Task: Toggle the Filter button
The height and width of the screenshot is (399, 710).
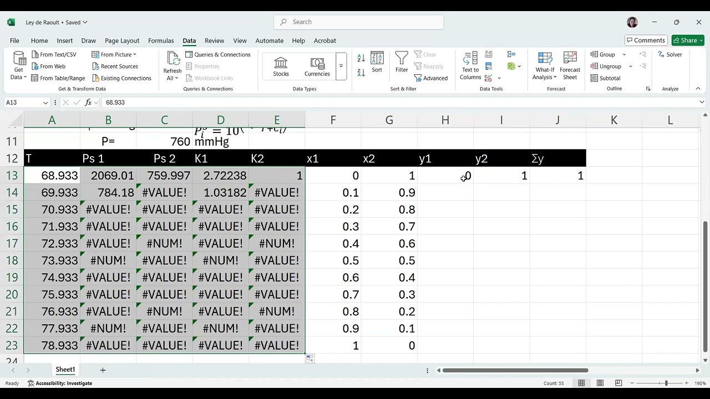Action: coord(402,63)
